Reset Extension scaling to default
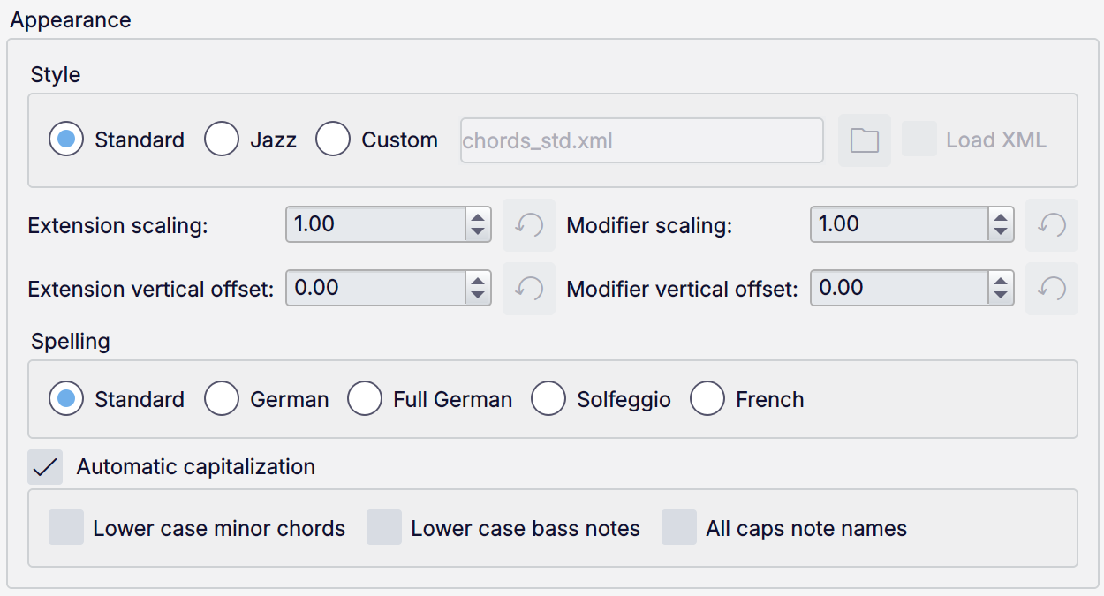The height and width of the screenshot is (596, 1104). 529,225
